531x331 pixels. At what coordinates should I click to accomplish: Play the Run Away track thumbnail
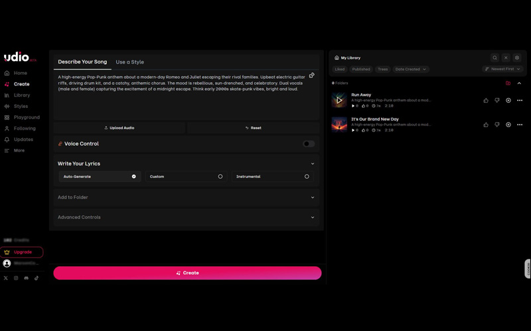coord(339,101)
